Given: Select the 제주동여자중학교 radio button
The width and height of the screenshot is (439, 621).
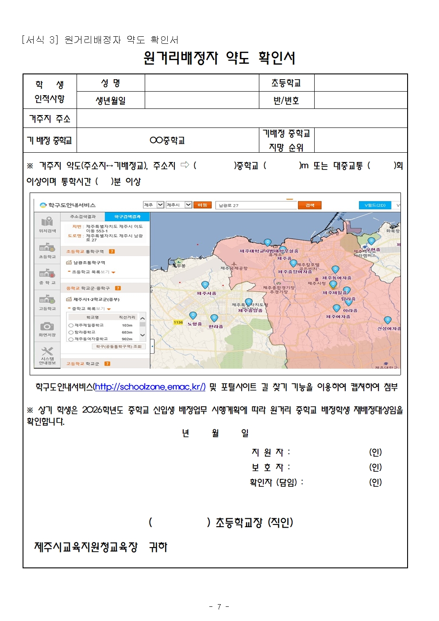Looking at the screenshot, I should tap(71, 339).
